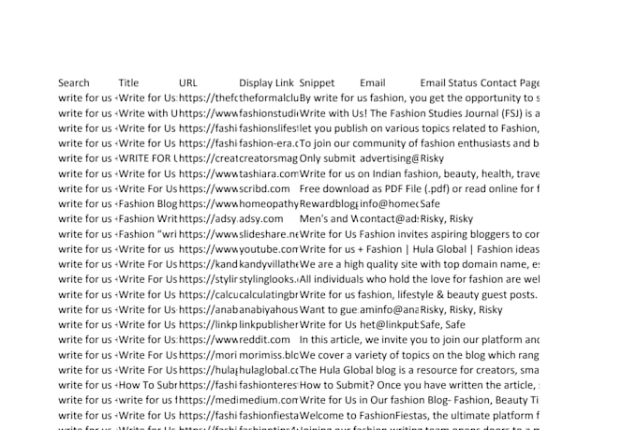
Task: Select the 'linkpublisher' display link cell
Action: click(269, 325)
